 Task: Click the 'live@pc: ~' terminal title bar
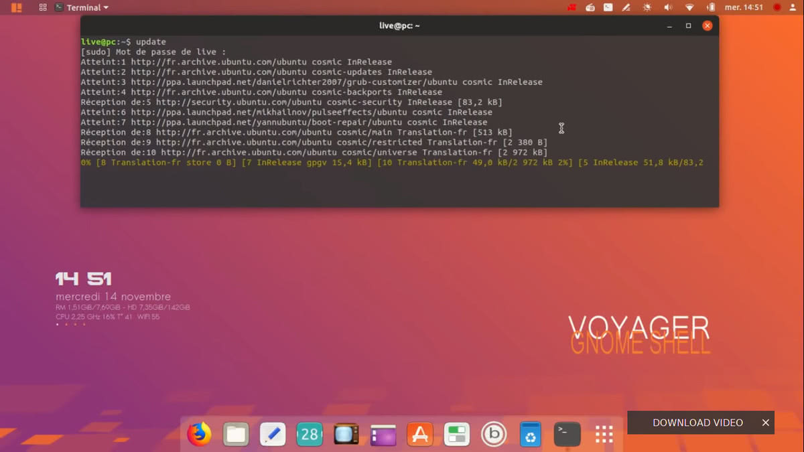(x=399, y=25)
